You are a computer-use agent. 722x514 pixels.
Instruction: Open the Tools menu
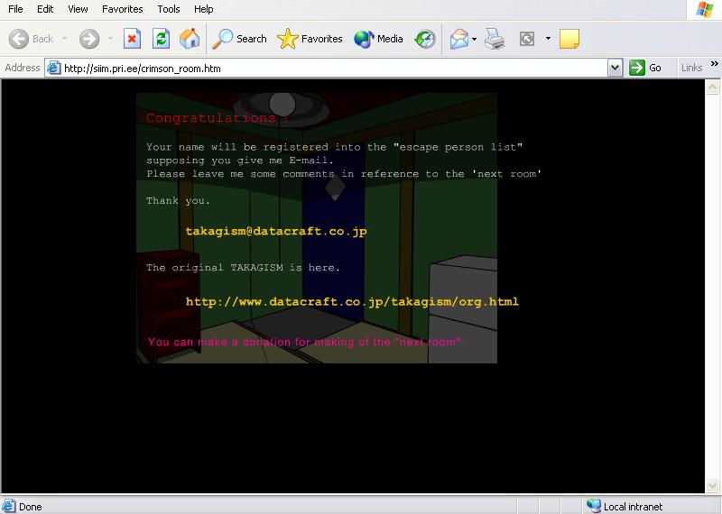[169, 9]
